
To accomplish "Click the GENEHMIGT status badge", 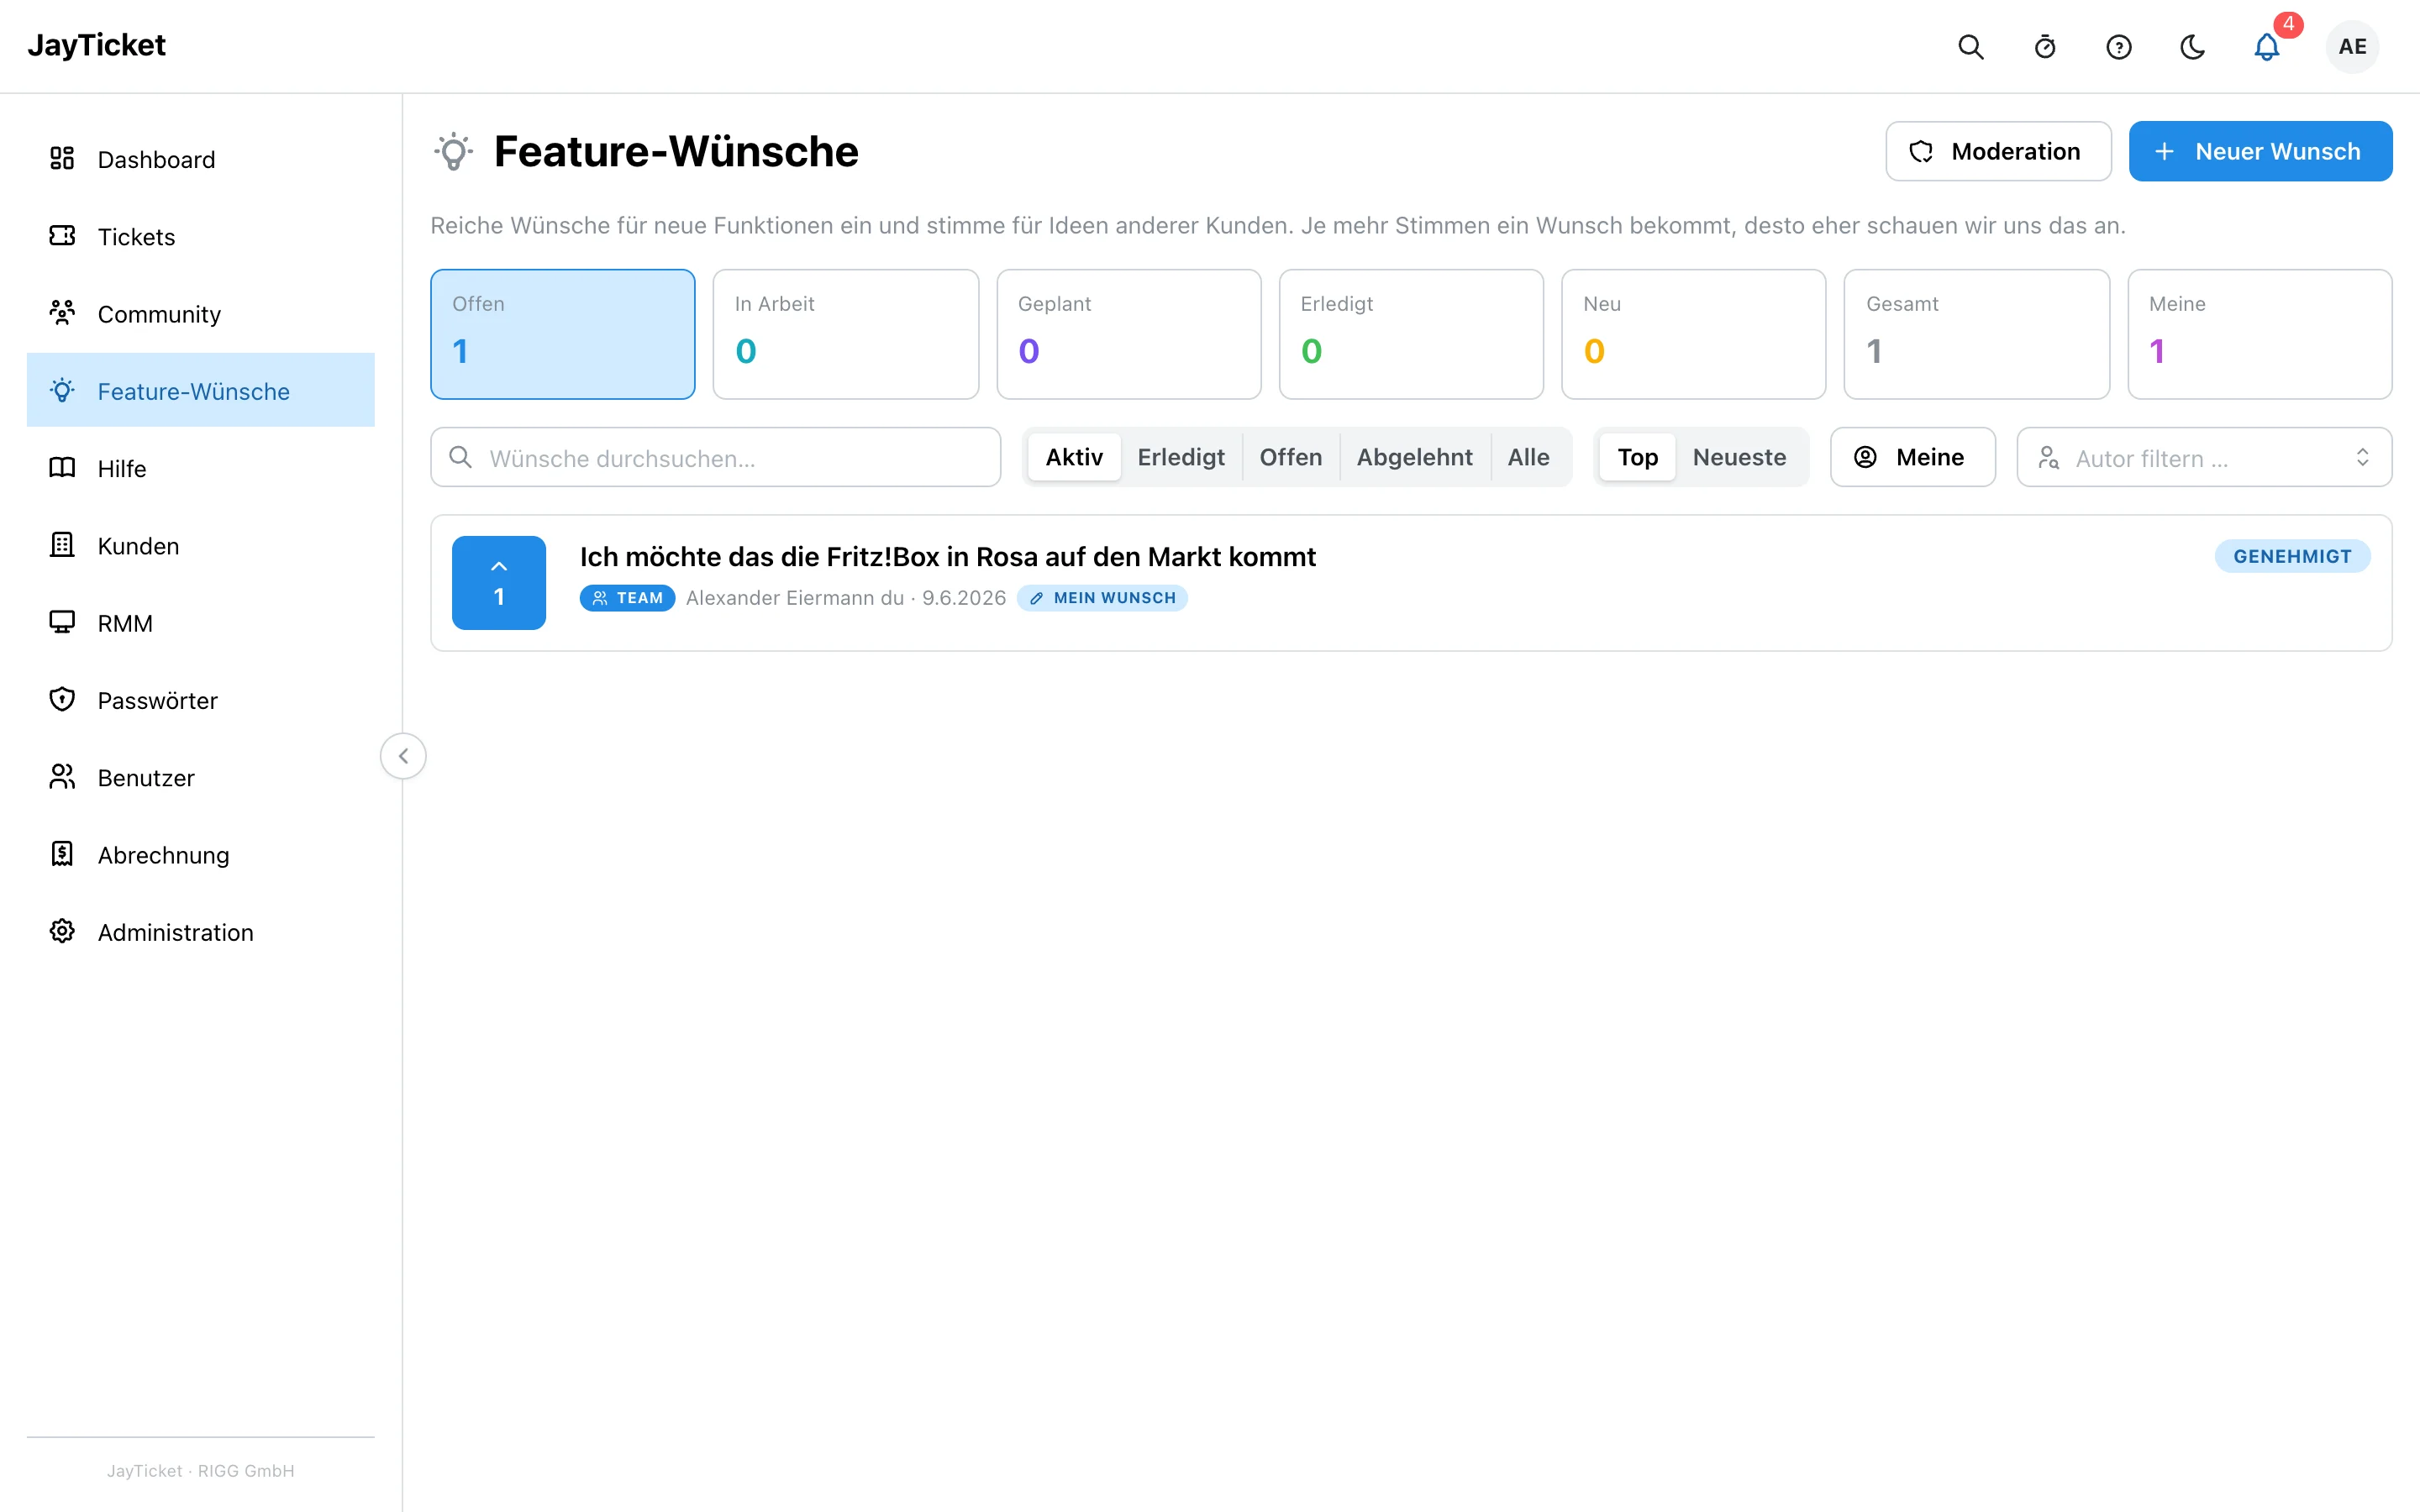I will (2292, 556).
